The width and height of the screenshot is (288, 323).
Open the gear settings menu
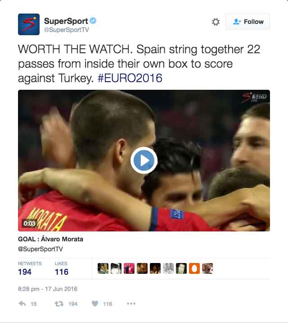pos(216,22)
